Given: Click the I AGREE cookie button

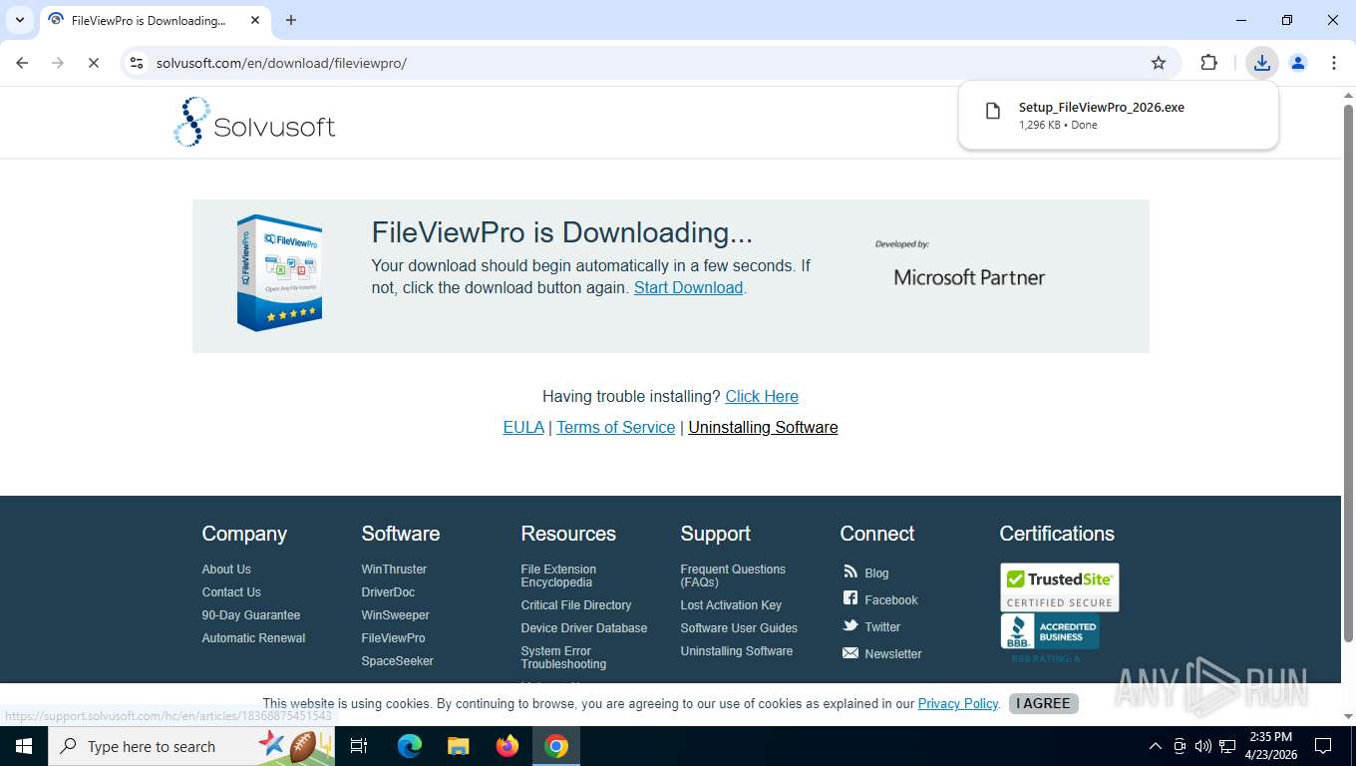Looking at the screenshot, I should click(1043, 703).
